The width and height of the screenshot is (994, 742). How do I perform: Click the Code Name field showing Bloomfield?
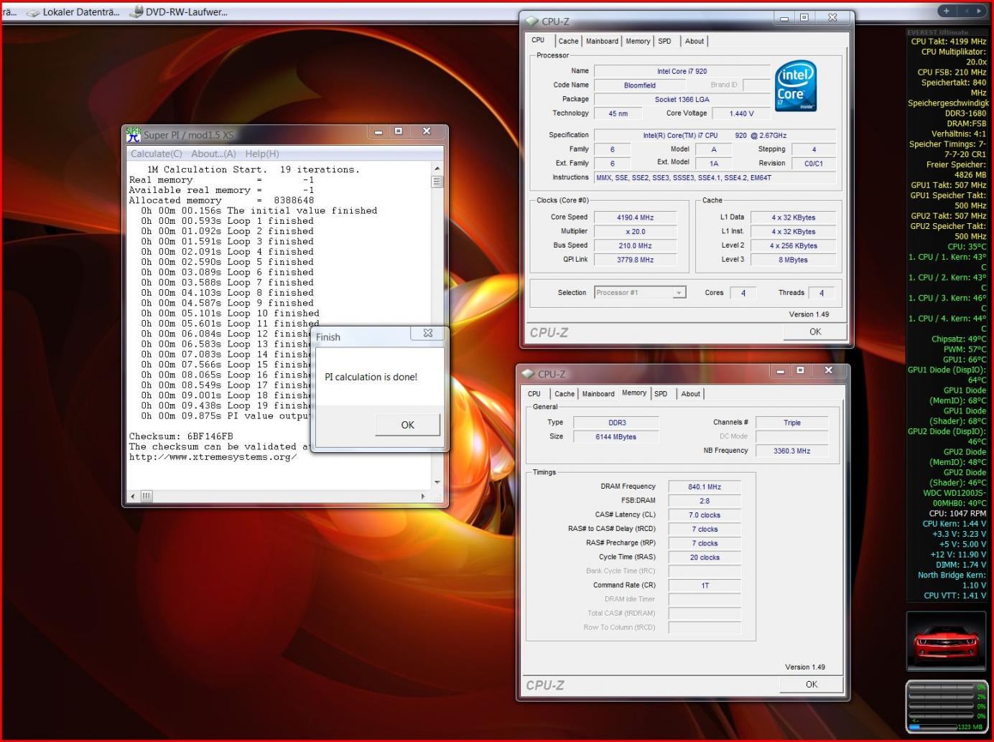pyautogui.click(x=639, y=85)
